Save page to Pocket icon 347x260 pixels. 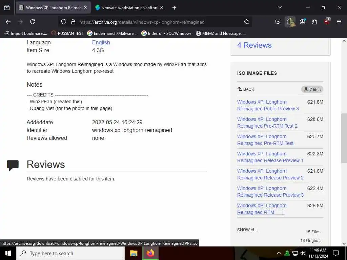(278, 22)
